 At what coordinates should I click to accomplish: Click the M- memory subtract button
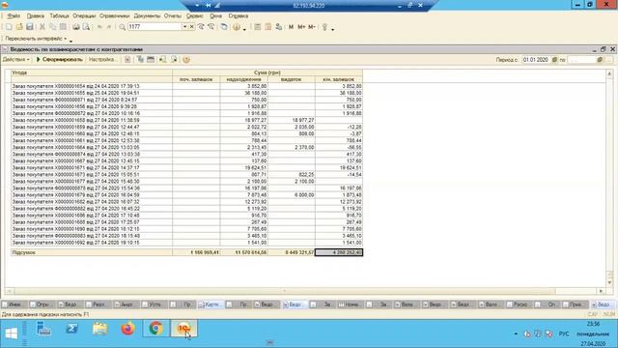312,27
